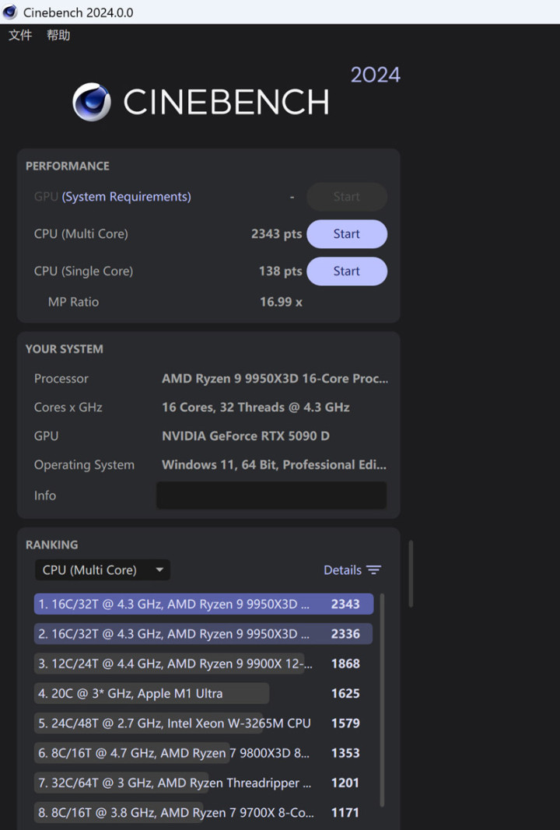Select the Ryzen 9 9900X ranking entry
Screen dimensions: 560x830
tap(204, 664)
